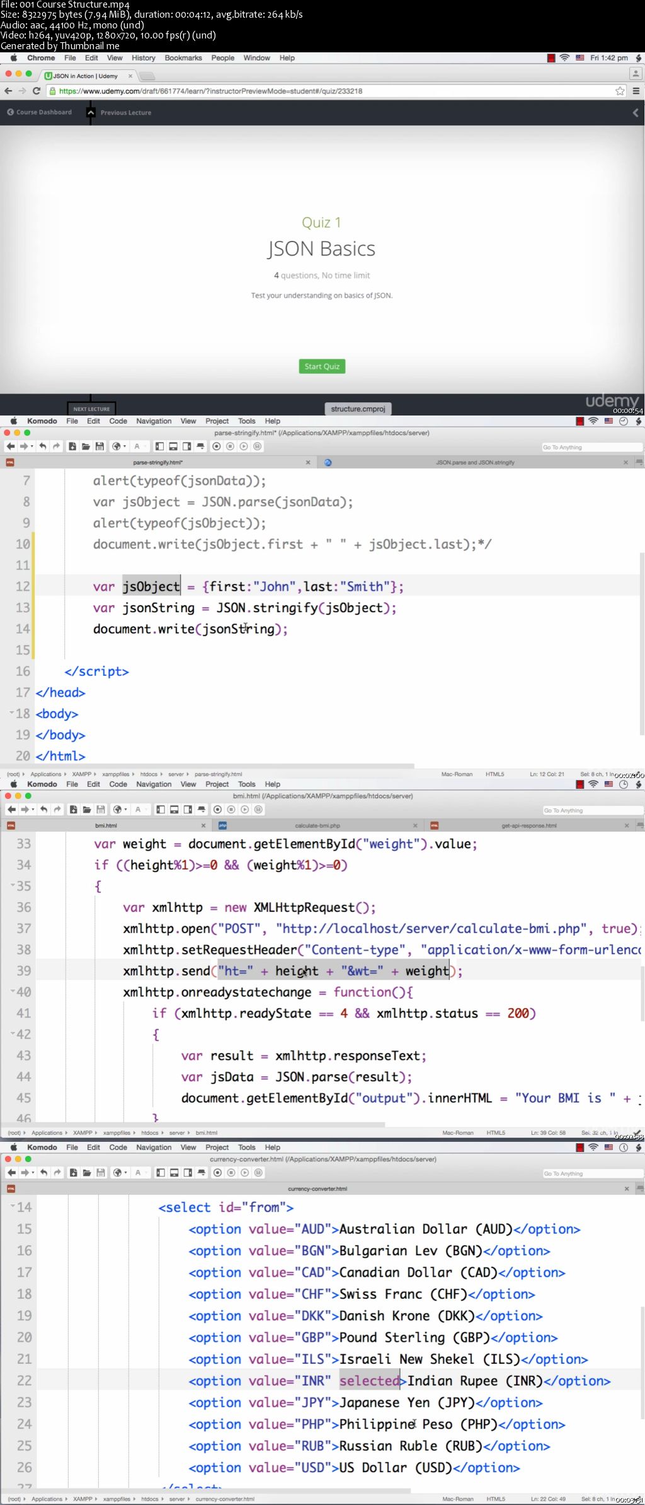Screen dimensions: 645x1505
Task: Click Go Back arrow in currency-converter Komodo toolbar
Action: 11,1173
